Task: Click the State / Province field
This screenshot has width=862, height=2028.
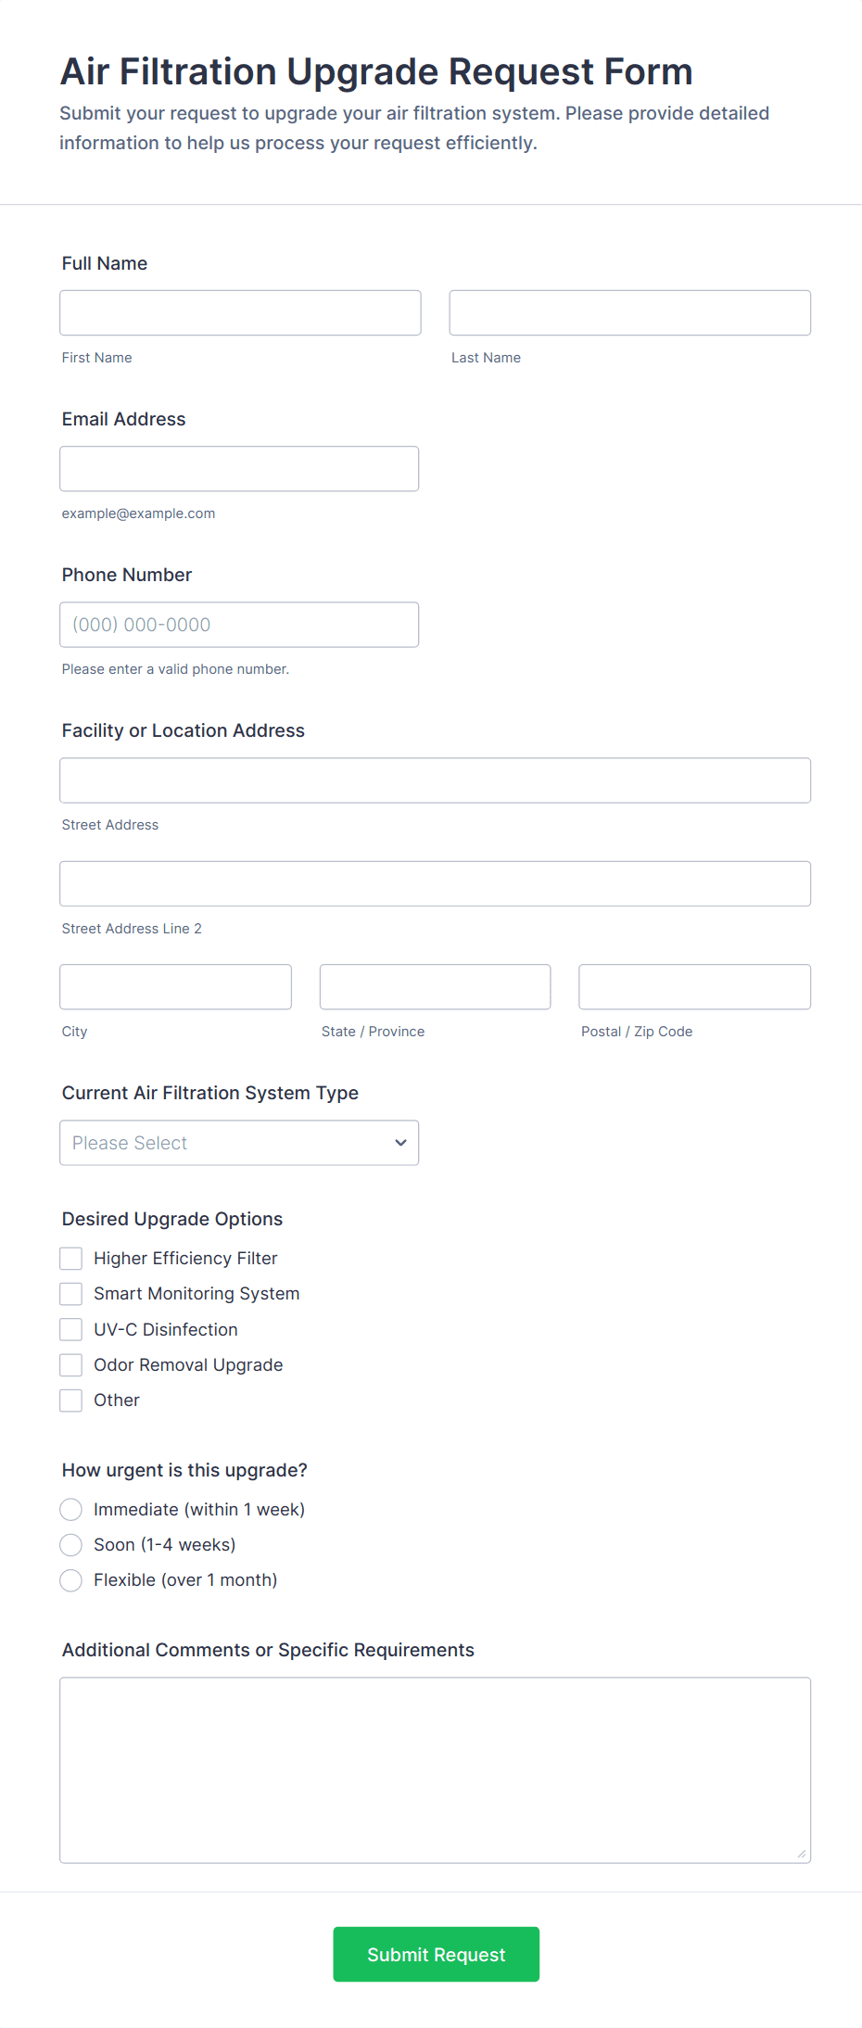Action: click(435, 987)
